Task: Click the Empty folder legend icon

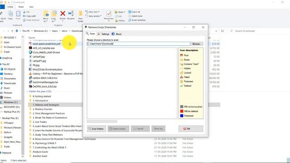Action: 181,60
